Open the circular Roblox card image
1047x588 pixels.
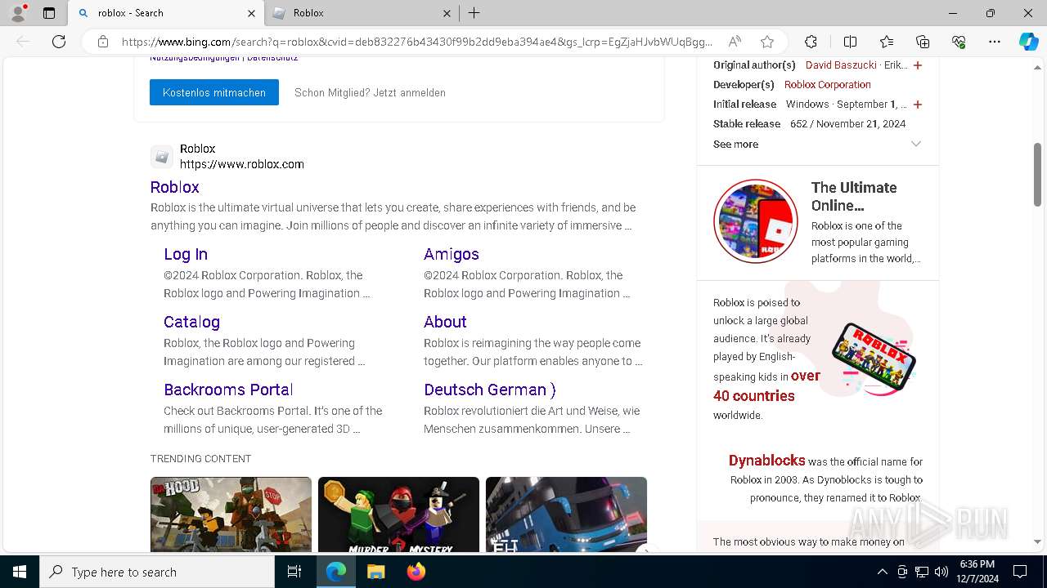[x=756, y=221]
